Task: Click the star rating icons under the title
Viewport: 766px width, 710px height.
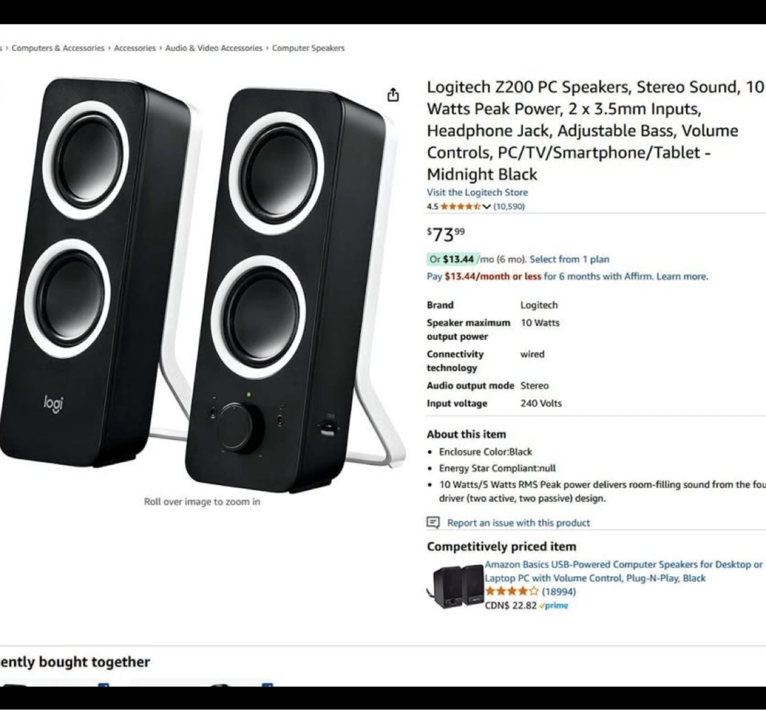Action: point(461,206)
